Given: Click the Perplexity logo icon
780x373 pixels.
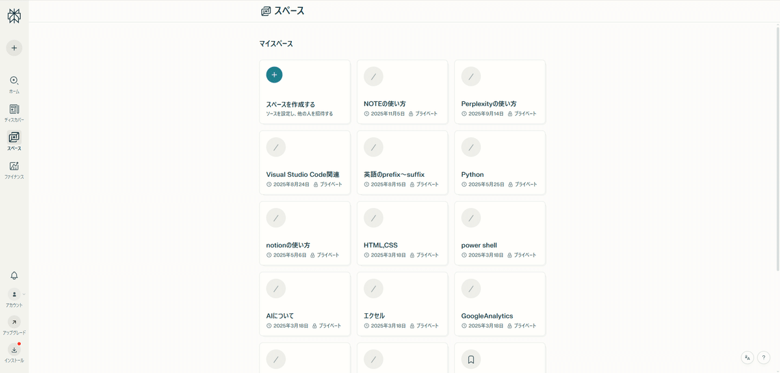Looking at the screenshot, I should pyautogui.click(x=14, y=16).
